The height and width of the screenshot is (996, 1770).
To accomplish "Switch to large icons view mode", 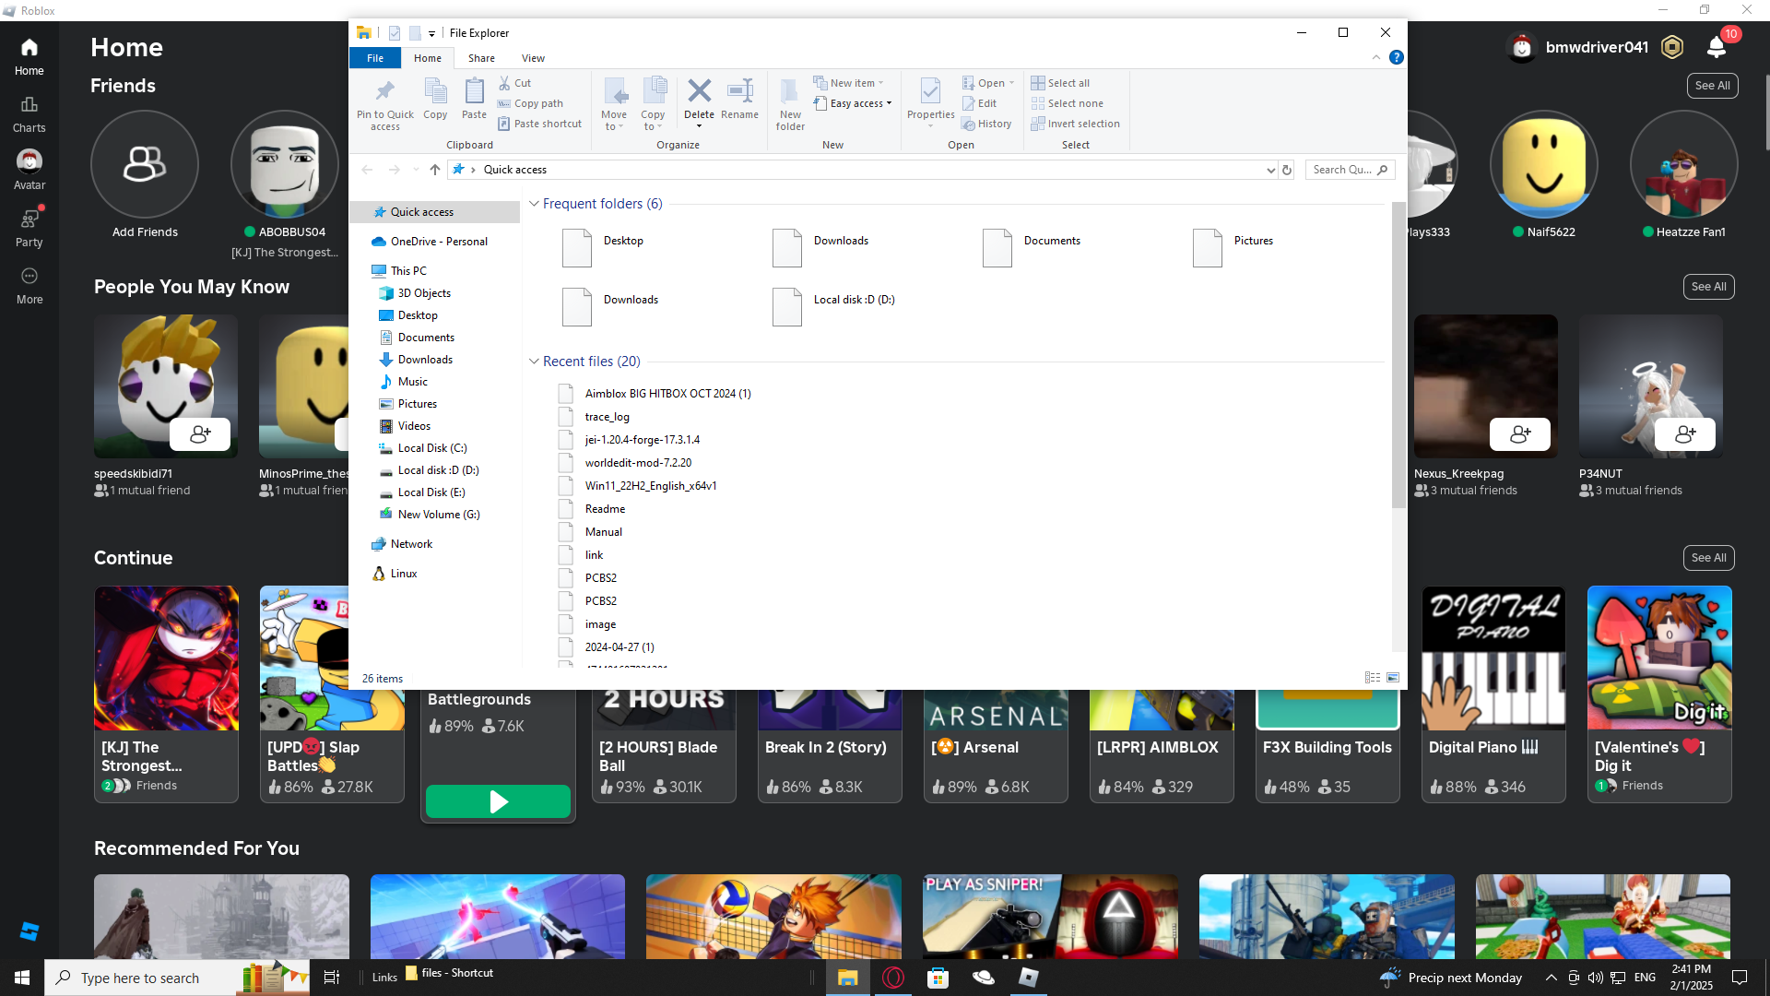I will [1393, 678].
